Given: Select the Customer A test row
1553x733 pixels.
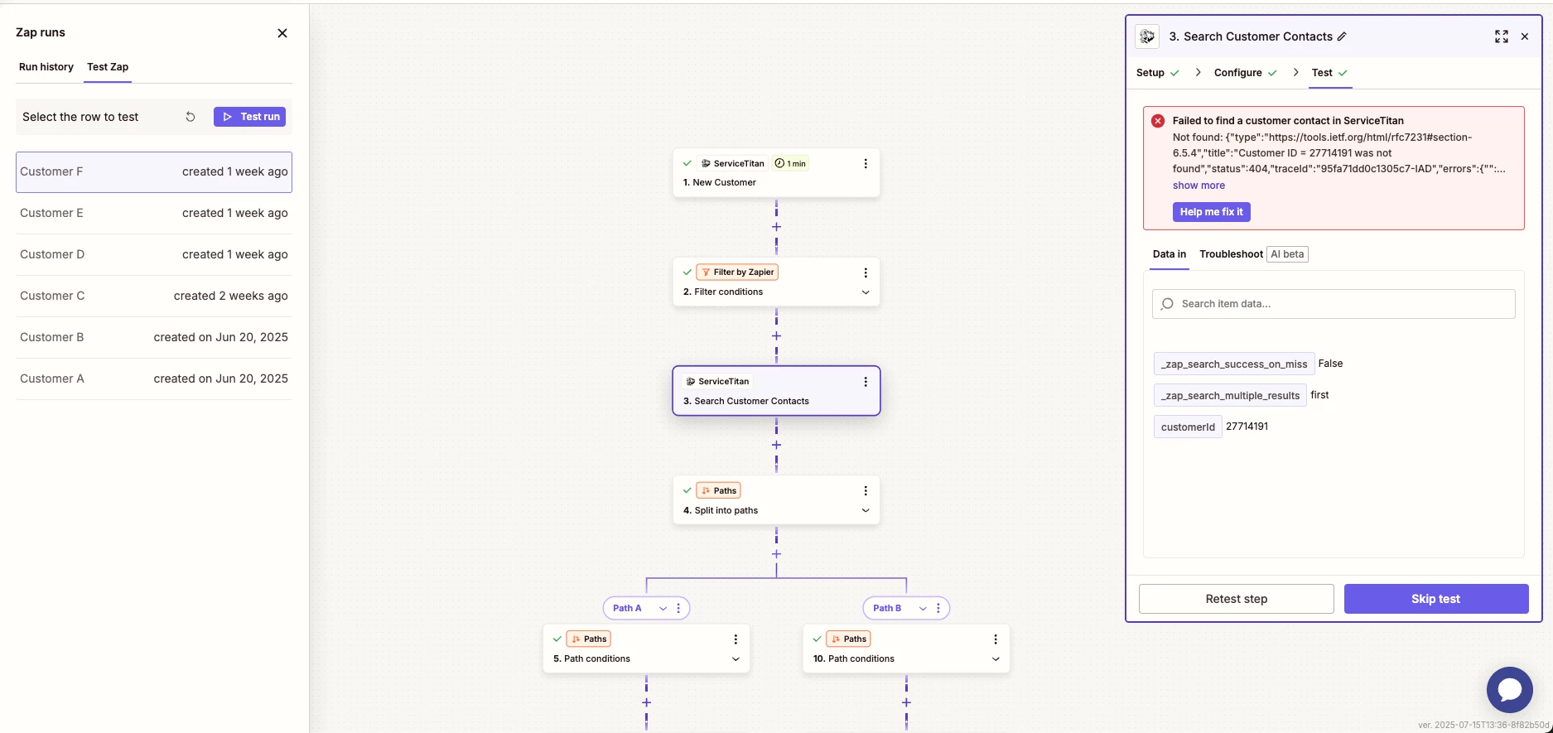Looking at the screenshot, I should (154, 379).
